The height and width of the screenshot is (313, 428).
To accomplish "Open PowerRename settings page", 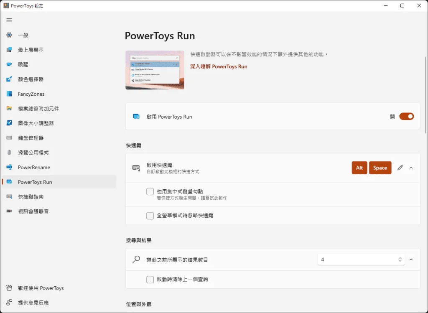I will click(x=59, y=167).
